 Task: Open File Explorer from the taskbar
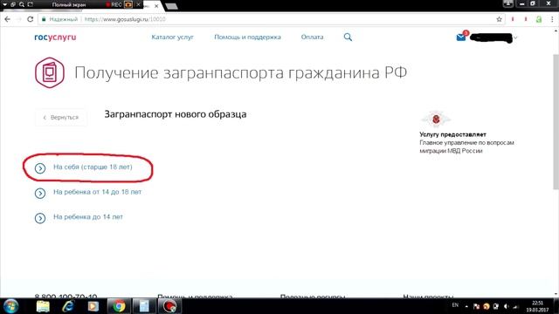tap(43, 306)
